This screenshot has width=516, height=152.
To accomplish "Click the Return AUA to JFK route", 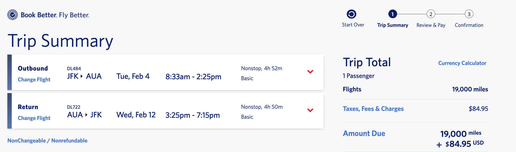I will coord(84,115).
